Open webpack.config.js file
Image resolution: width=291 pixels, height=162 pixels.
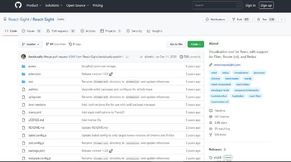point(39,159)
